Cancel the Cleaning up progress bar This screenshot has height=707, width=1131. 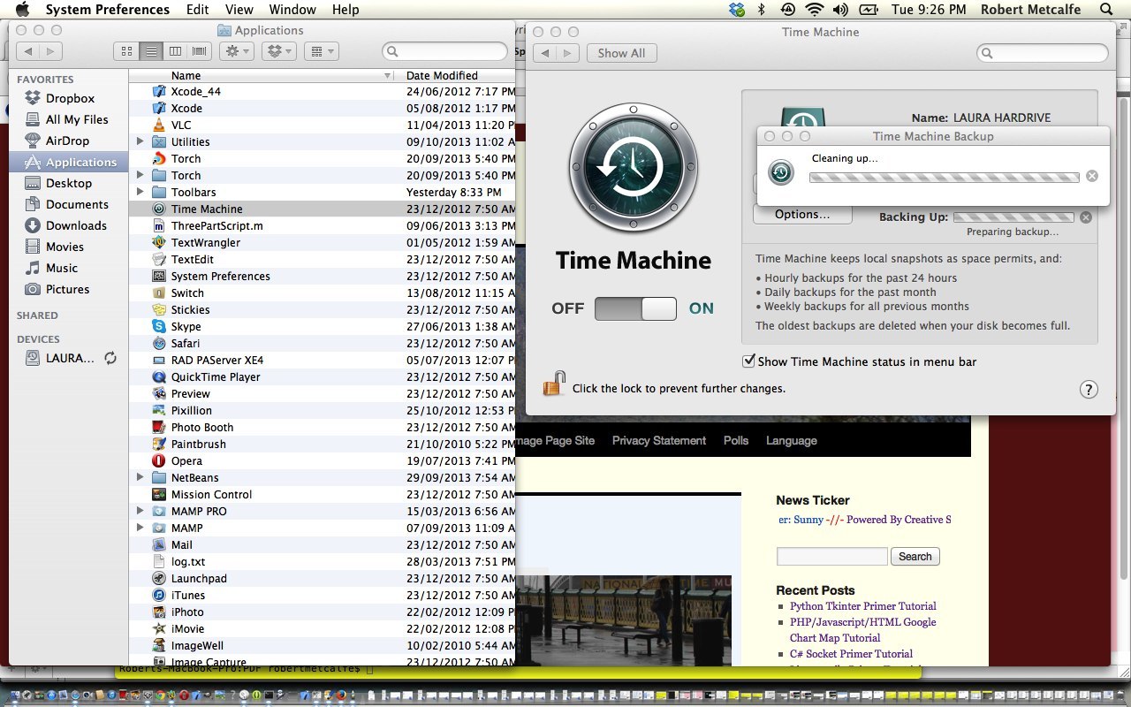[1092, 176]
